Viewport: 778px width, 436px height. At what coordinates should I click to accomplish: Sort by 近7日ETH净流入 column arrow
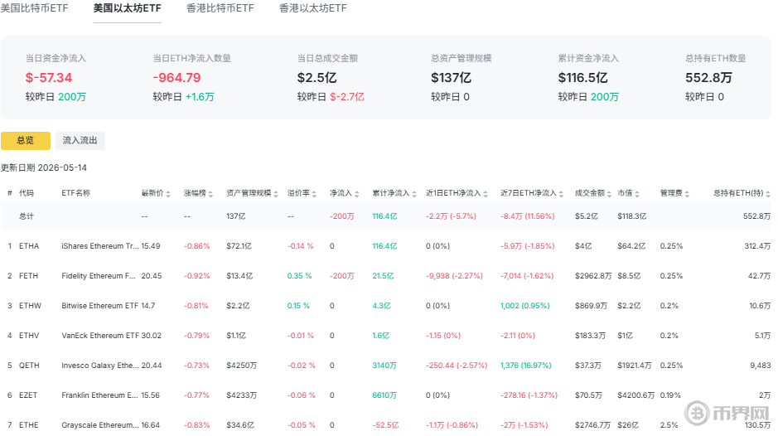pyautogui.click(x=561, y=194)
